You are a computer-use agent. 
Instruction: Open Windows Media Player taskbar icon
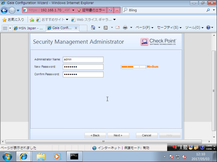tap(57, 157)
